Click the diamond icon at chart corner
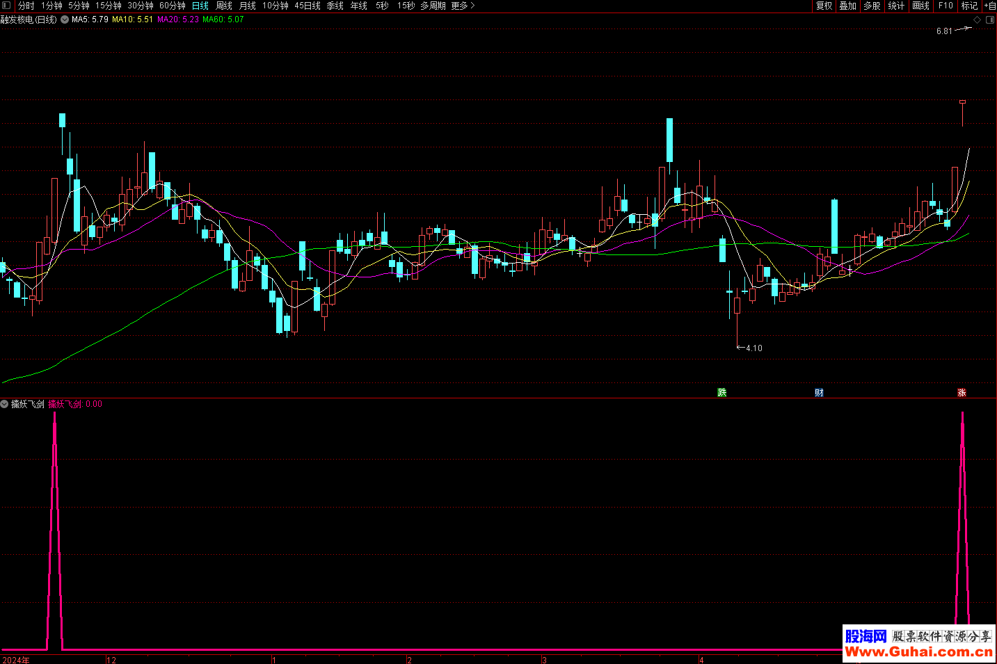Screen dimensions: 997x664 click(x=977, y=19)
